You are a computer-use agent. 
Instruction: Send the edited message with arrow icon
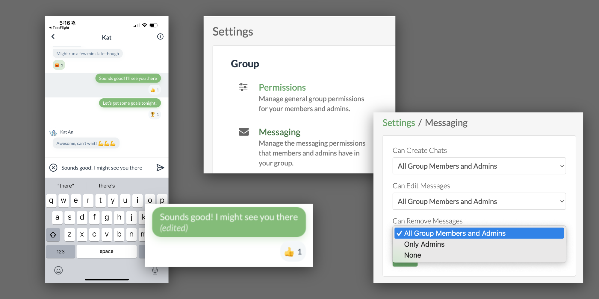pos(160,168)
